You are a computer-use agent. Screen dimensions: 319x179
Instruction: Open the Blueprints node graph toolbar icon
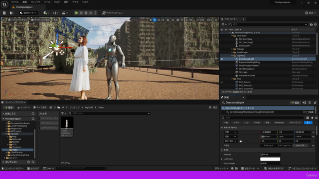[x=55, y=13]
